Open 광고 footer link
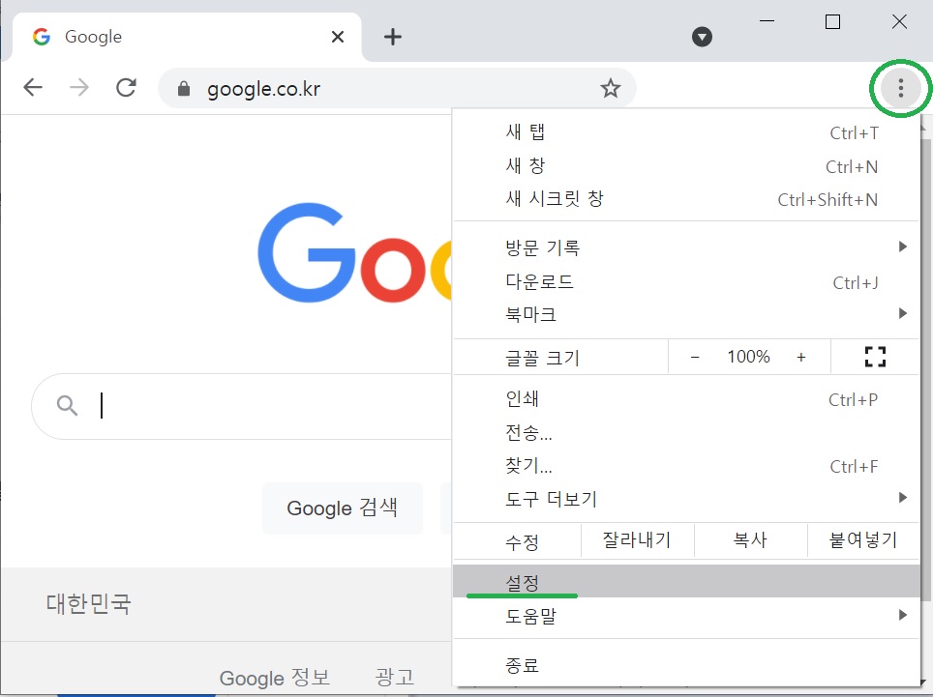 395,677
